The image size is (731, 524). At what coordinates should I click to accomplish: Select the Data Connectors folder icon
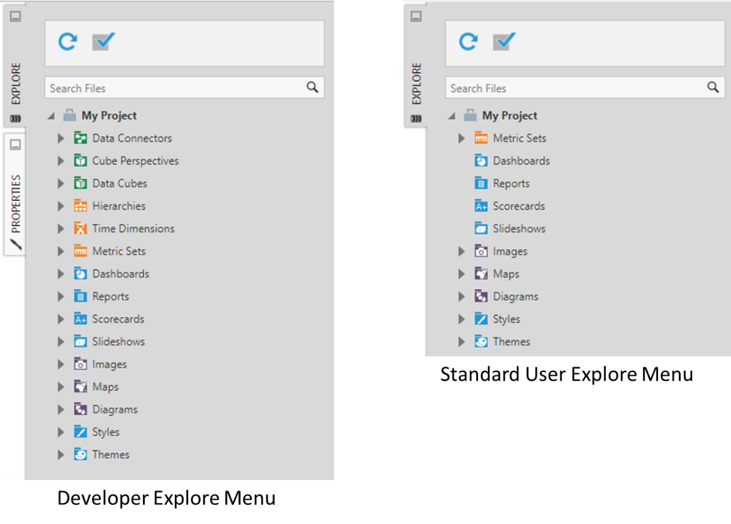click(80, 138)
